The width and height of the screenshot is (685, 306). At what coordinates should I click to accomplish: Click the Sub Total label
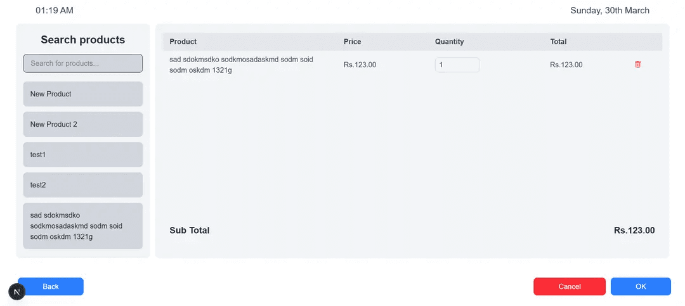pyautogui.click(x=189, y=231)
